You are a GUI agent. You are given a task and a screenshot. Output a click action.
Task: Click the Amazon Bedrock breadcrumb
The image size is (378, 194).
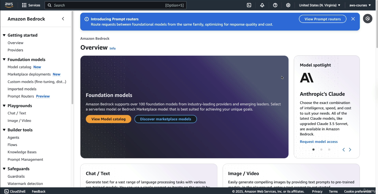click(x=95, y=39)
